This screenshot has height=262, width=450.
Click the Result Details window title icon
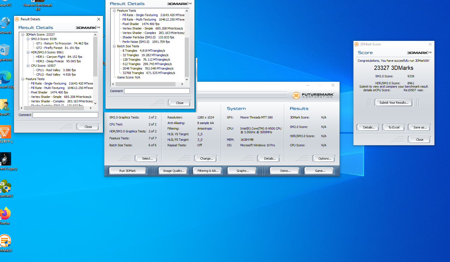17,19
